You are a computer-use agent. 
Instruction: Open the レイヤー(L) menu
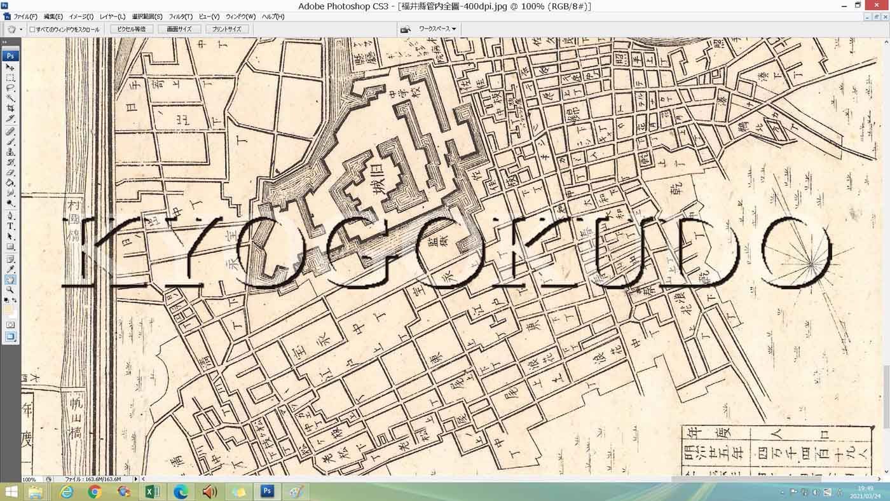113,17
